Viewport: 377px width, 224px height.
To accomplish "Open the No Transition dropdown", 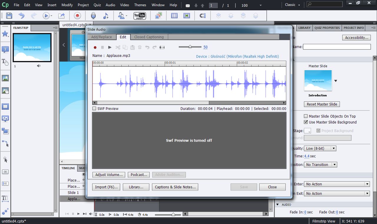I will (320, 165).
